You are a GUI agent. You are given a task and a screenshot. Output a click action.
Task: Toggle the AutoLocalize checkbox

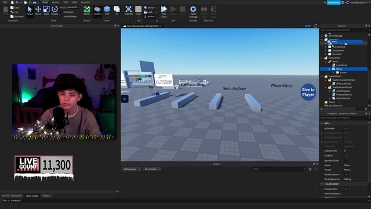345,189
